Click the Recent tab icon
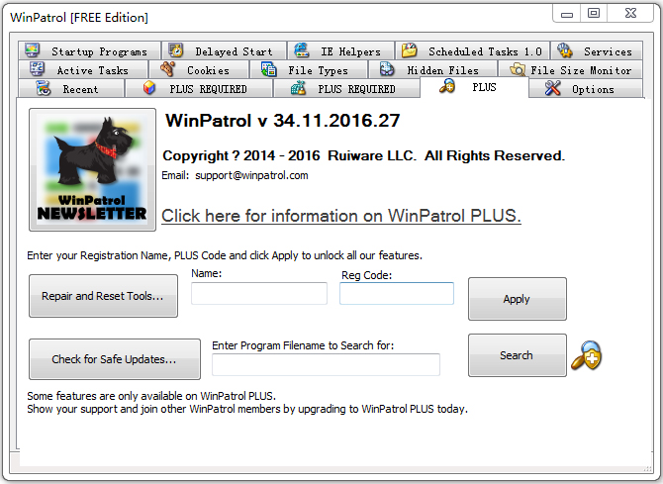 [44, 88]
